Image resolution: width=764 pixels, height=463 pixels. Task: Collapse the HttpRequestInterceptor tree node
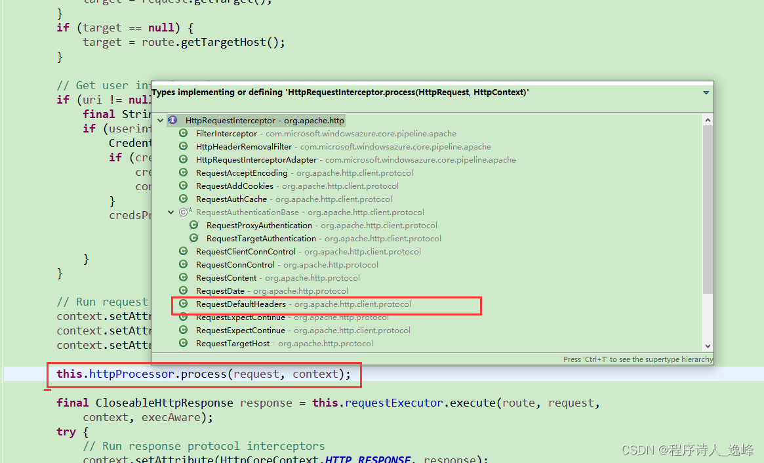point(160,120)
